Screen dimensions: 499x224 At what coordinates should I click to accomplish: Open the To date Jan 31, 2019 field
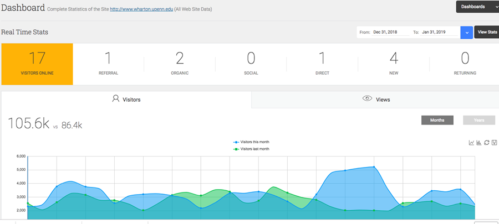point(439,33)
